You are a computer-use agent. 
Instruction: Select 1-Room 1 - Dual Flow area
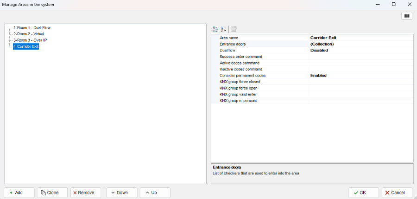(x=32, y=28)
